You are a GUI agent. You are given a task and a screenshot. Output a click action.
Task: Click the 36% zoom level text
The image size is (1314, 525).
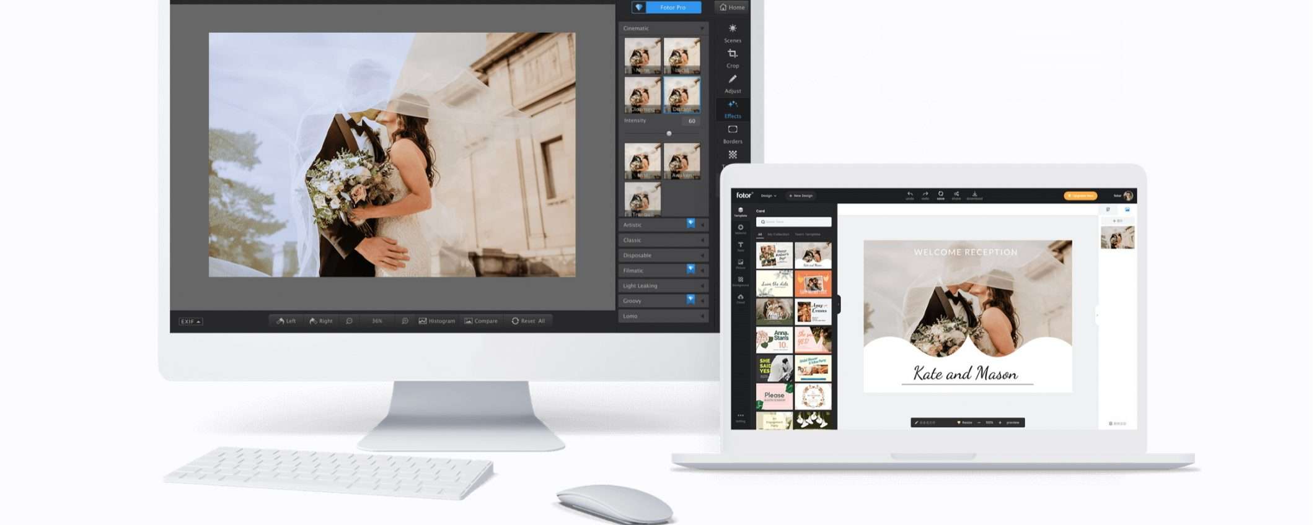pos(377,321)
